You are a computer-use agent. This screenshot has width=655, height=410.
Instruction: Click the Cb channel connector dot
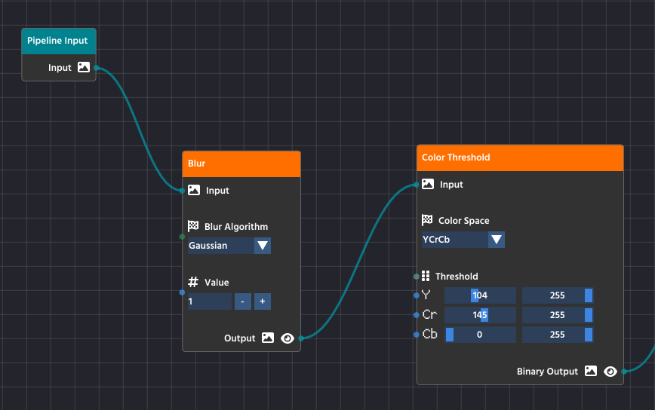tap(417, 335)
